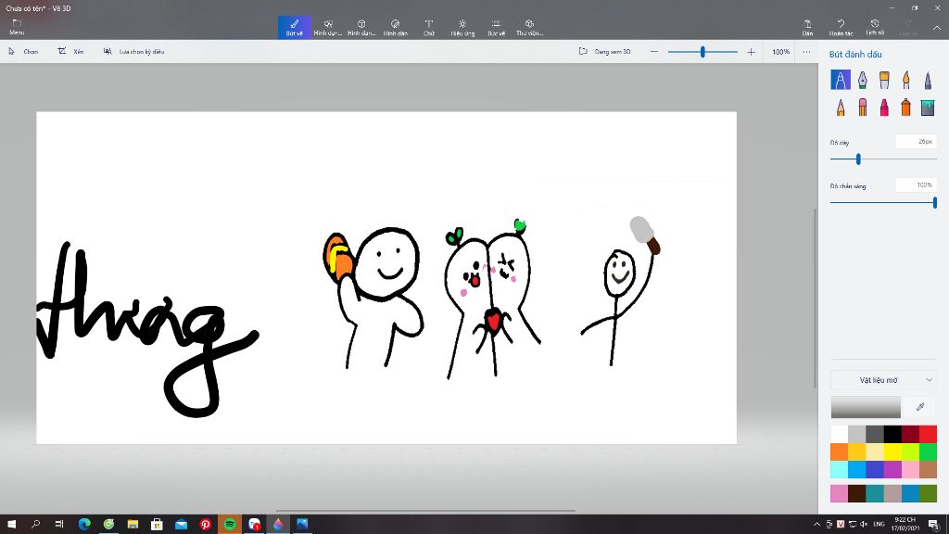Select the Oil brush tool

coord(884,80)
